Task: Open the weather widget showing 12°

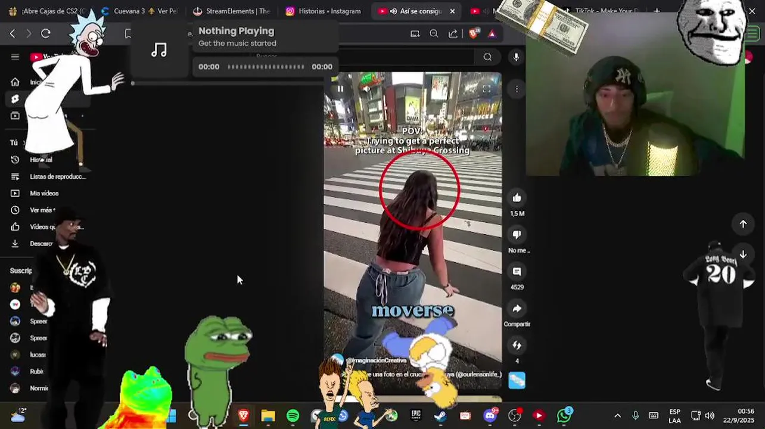Action: pyautogui.click(x=18, y=415)
